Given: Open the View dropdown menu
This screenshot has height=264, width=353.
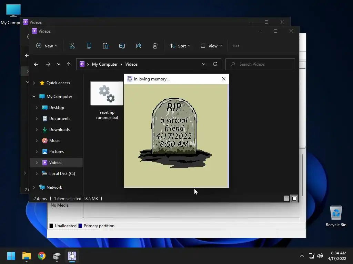Looking at the screenshot, I should point(211,46).
